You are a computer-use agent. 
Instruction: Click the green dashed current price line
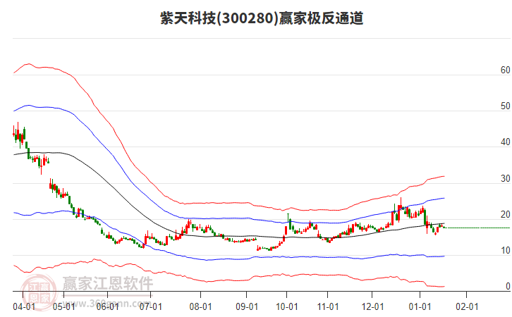(477, 228)
